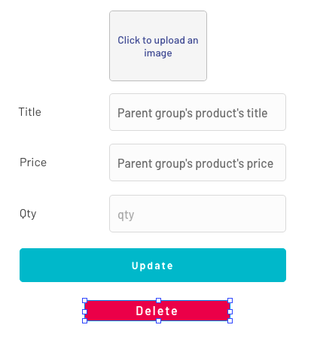Focus the qty input field
314x340 pixels.
pos(197,214)
